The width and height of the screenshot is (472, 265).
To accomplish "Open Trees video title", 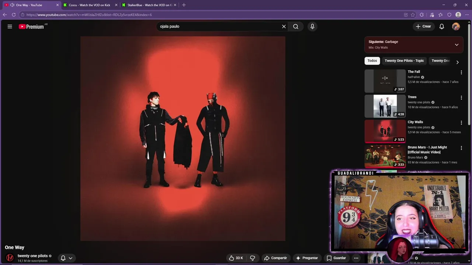I will coord(412,97).
